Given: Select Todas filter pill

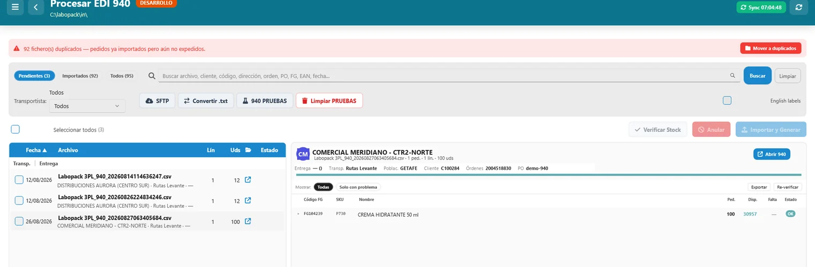Looking at the screenshot, I should click(x=323, y=187).
